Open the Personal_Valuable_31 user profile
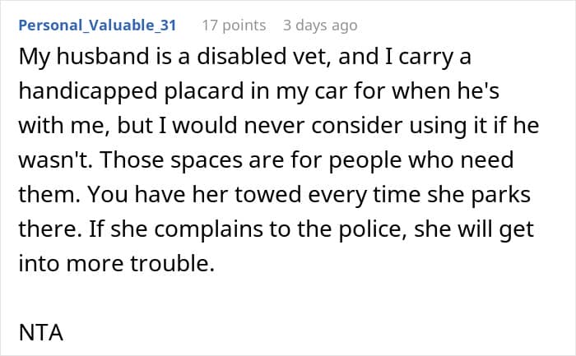Image resolution: width=576 pixels, height=356 pixels. [x=97, y=25]
